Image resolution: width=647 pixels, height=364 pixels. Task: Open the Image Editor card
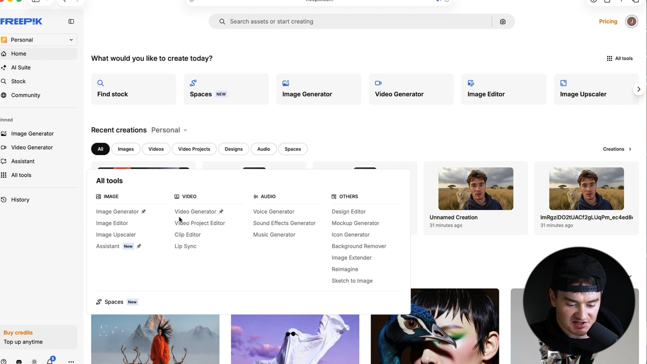click(503, 89)
